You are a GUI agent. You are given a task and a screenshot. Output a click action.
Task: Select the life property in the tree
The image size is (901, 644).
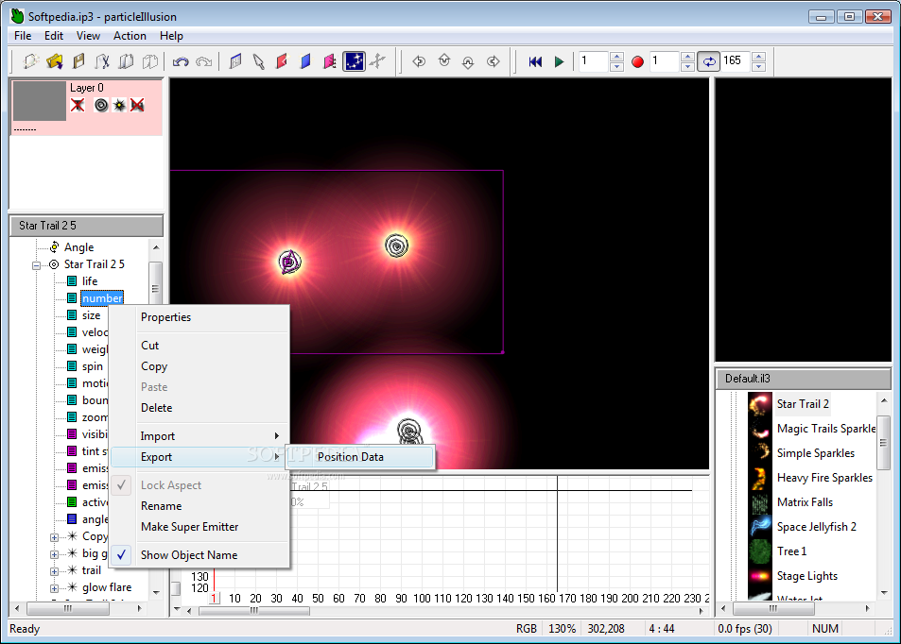pyautogui.click(x=90, y=281)
